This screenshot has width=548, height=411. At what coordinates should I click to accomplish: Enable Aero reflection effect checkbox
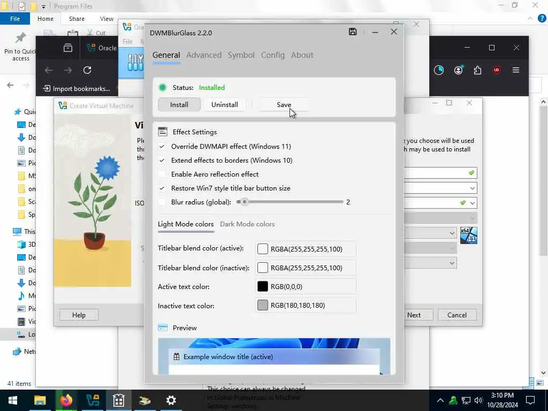(162, 174)
